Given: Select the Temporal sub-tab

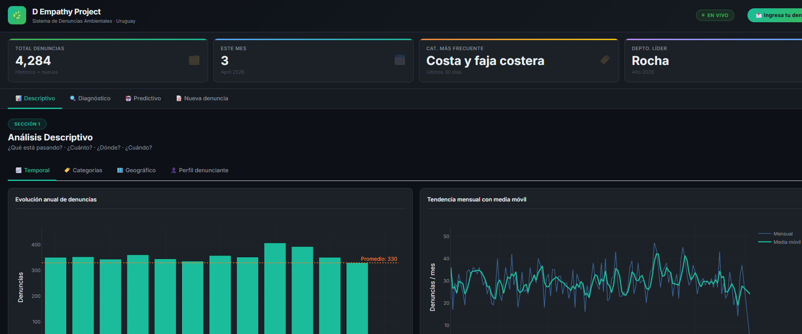Looking at the screenshot, I should [x=33, y=170].
